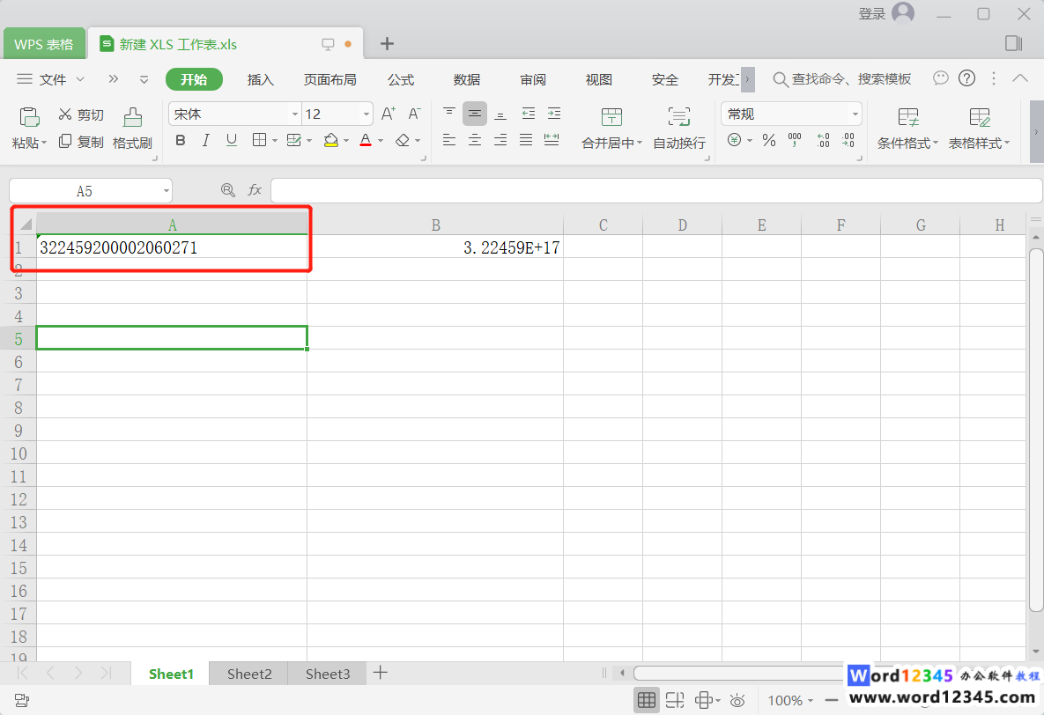Center text horizontally

(475, 140)
